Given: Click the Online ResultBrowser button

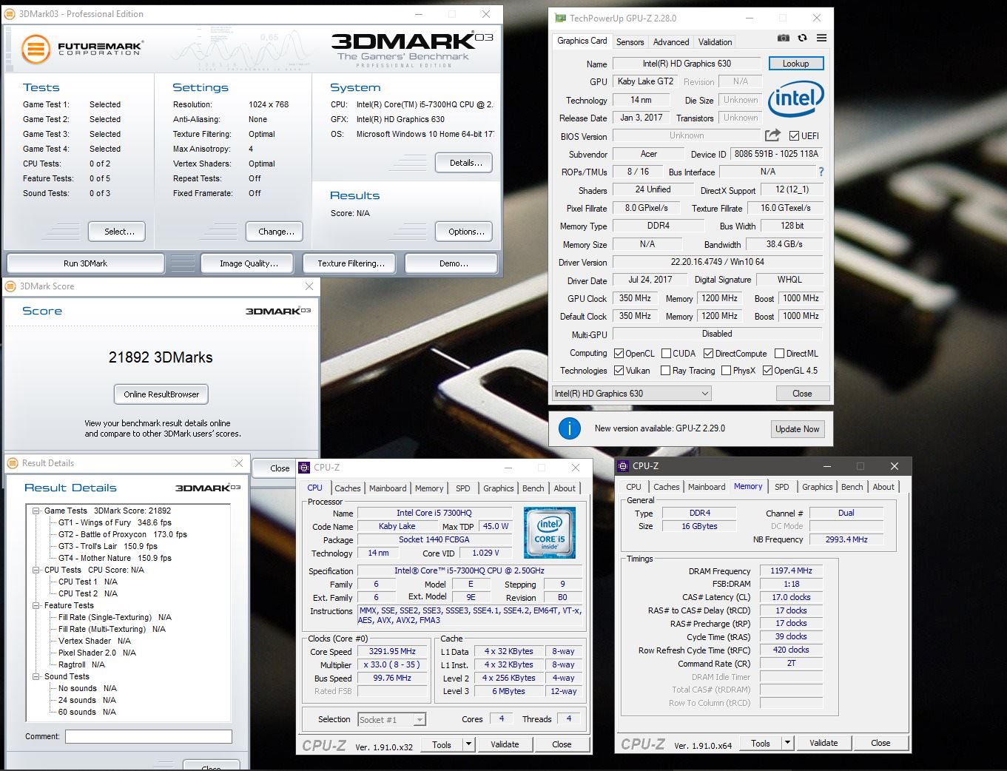Looking at the screenshot, I should [x=161, y=394].
